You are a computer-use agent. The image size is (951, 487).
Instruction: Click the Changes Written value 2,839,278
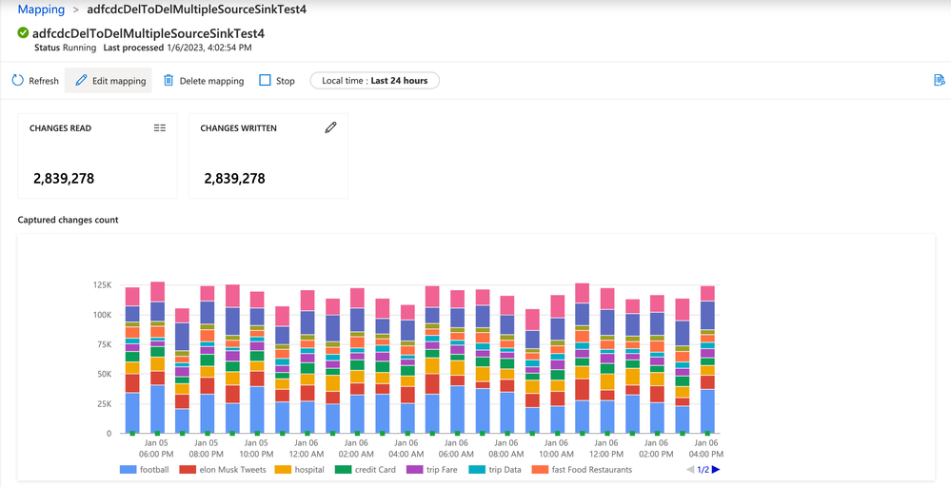235,179
